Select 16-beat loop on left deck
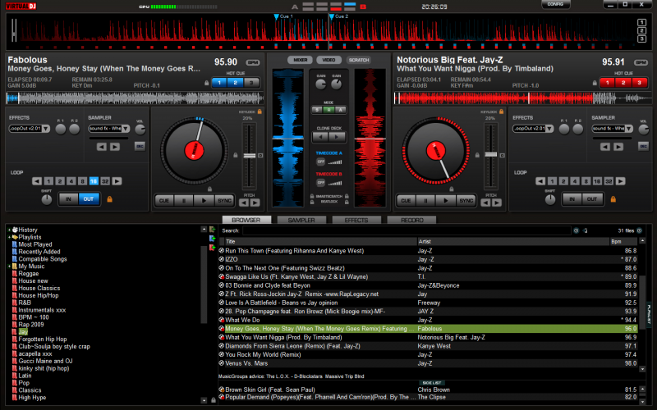Screen dimensions: 657x410 [94, 181]
